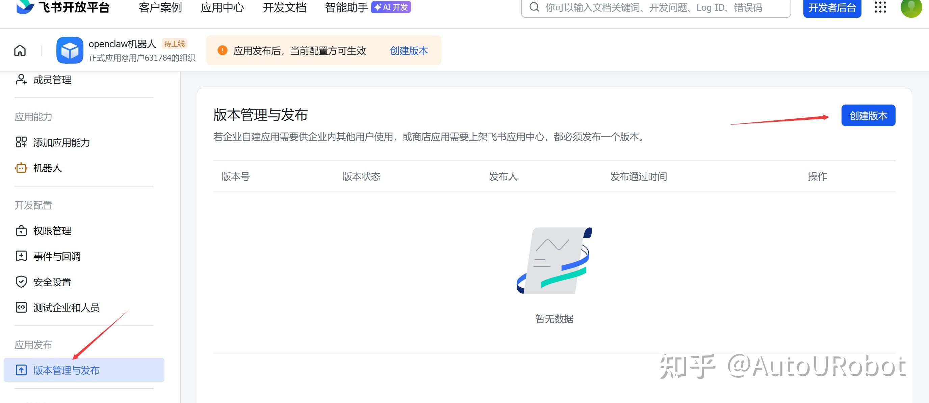This screenshot has height=403, width=929.
Task: Click the openclaw机器人 app cube icon
Action: pos(70,51)
